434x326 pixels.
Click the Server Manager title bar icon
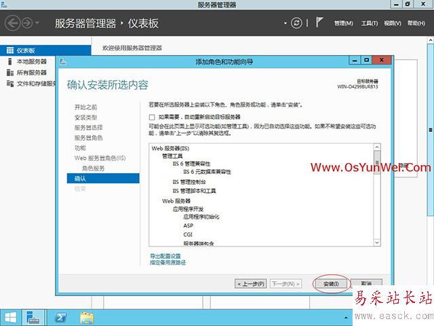(4, 4)
